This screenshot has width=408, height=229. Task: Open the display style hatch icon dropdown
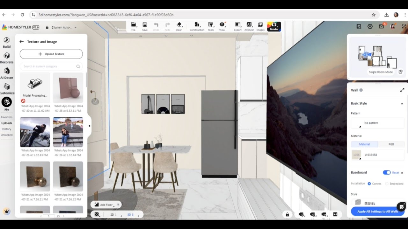pos(97,215)
